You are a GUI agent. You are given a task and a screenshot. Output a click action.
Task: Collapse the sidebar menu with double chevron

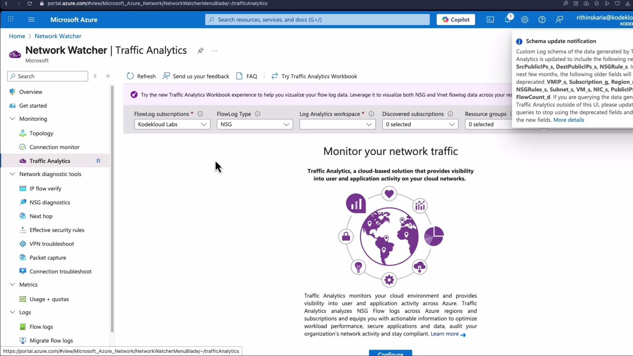click(x=108, y=76)
